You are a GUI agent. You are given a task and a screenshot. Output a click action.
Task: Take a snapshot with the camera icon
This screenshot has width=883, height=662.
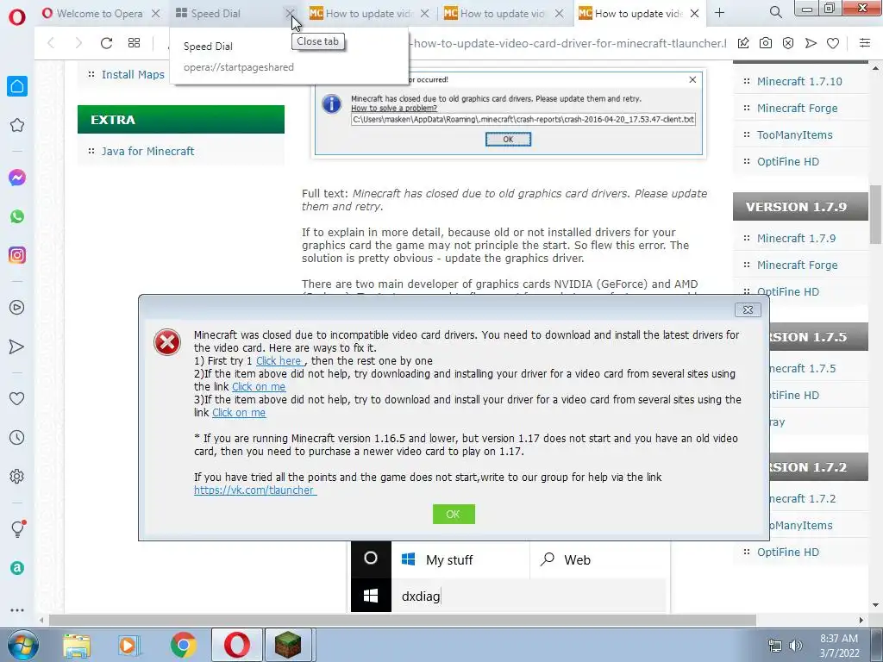(766, 43)
